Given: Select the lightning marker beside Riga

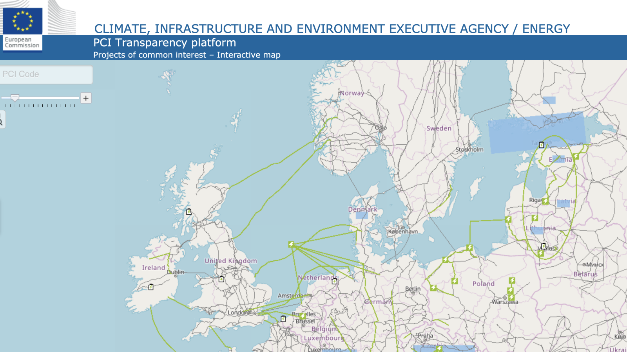Looking at the screenshot, I should coord(545,201).
